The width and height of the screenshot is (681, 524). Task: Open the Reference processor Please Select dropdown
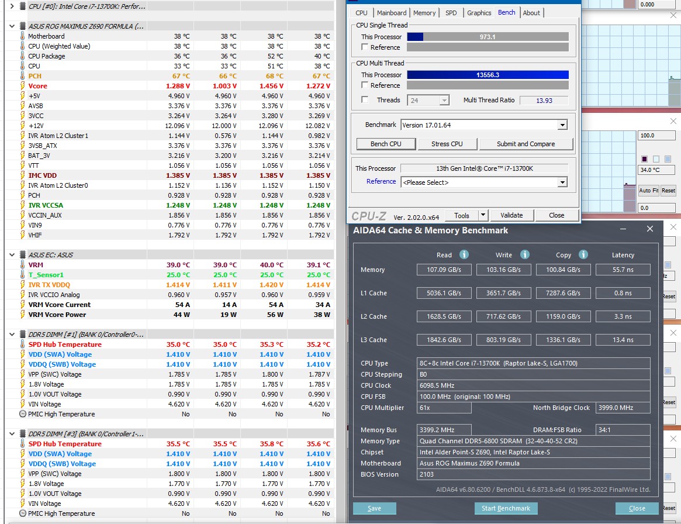click(x=562, y=182)
